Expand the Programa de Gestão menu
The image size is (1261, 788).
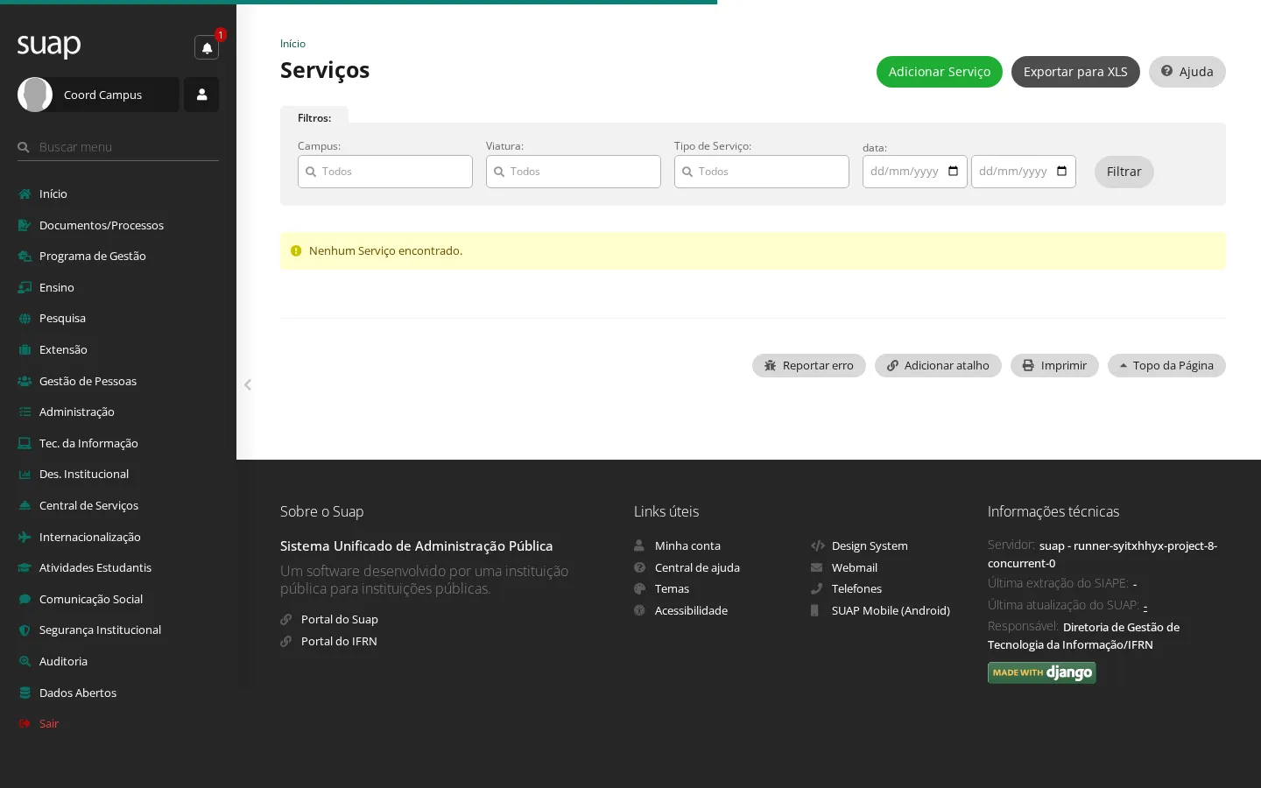pos(118,256)
